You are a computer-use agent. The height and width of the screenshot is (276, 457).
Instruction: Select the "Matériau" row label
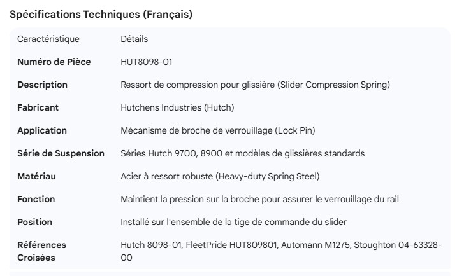click(x=37, y=177)
